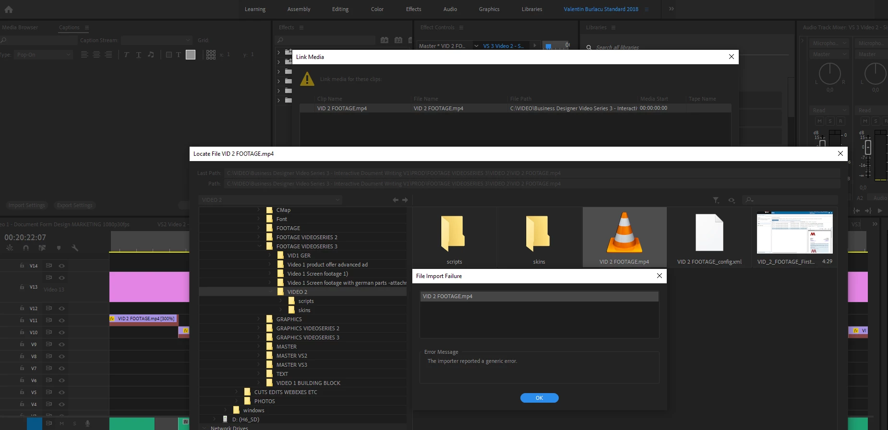Toggle V14 track output eye
This screenshot has height=430, width=888.
pos(61,266)
